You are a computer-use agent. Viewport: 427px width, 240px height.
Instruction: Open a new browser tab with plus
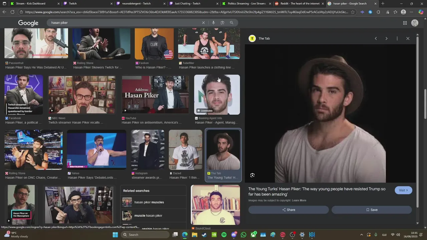pyautogui.click(x=383, y=4)
